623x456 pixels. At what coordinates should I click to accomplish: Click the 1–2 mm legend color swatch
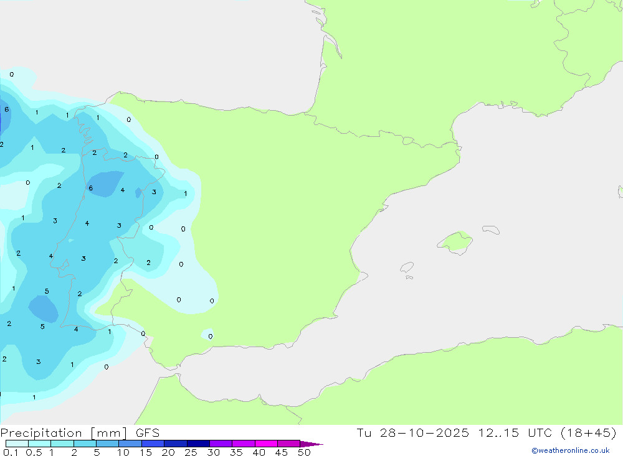[x=62, y=444]
